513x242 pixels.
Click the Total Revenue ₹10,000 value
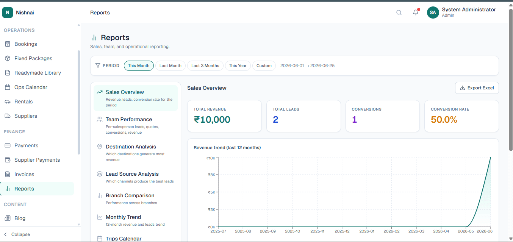[212, 120]
